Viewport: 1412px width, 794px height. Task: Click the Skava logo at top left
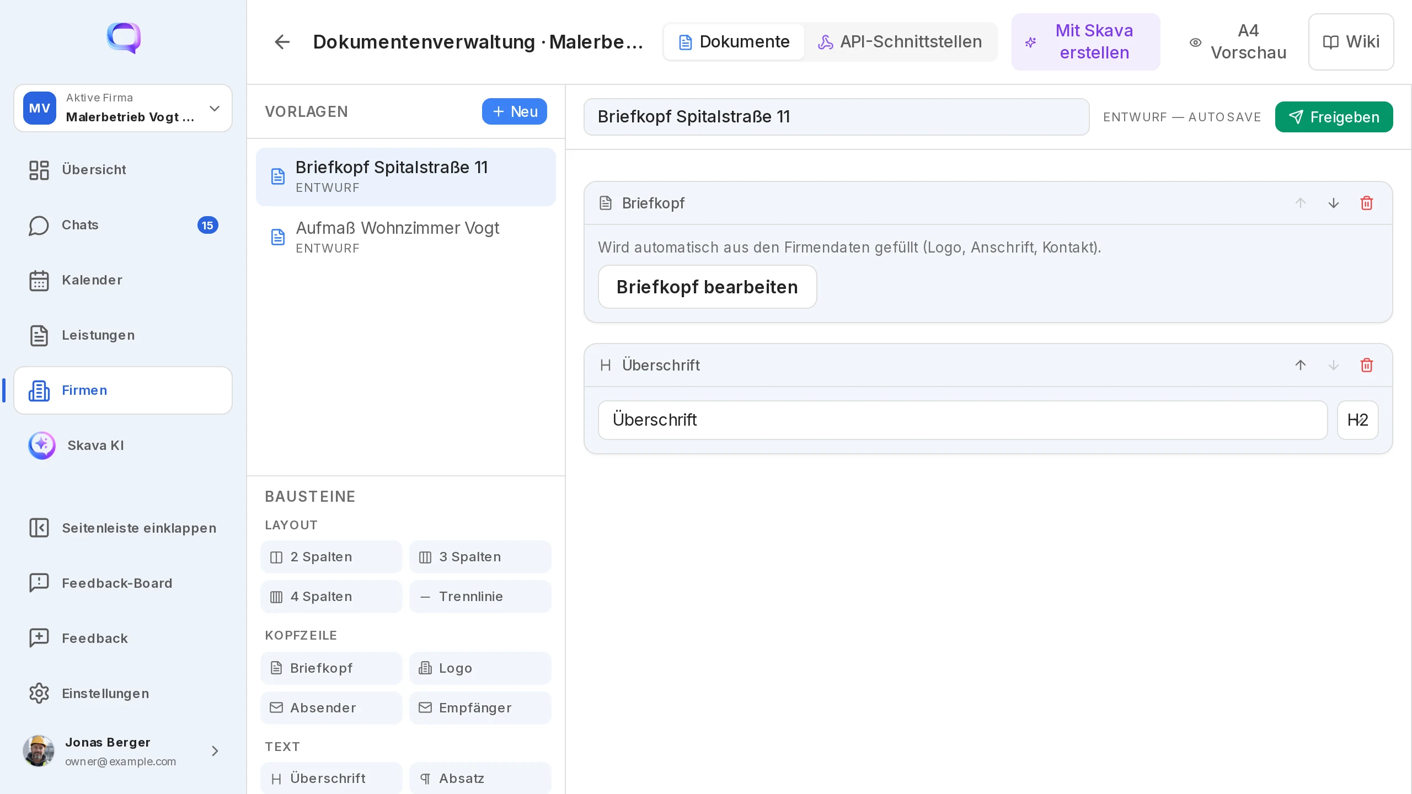[x=124, y=37]
